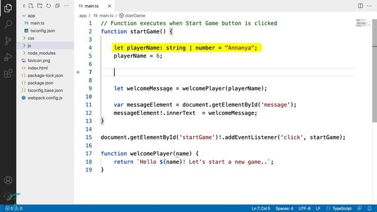Click the 'playerName = 6;' code line
Image resolution: width=377 pixels, height=212 pixels.
click(138, 56)
